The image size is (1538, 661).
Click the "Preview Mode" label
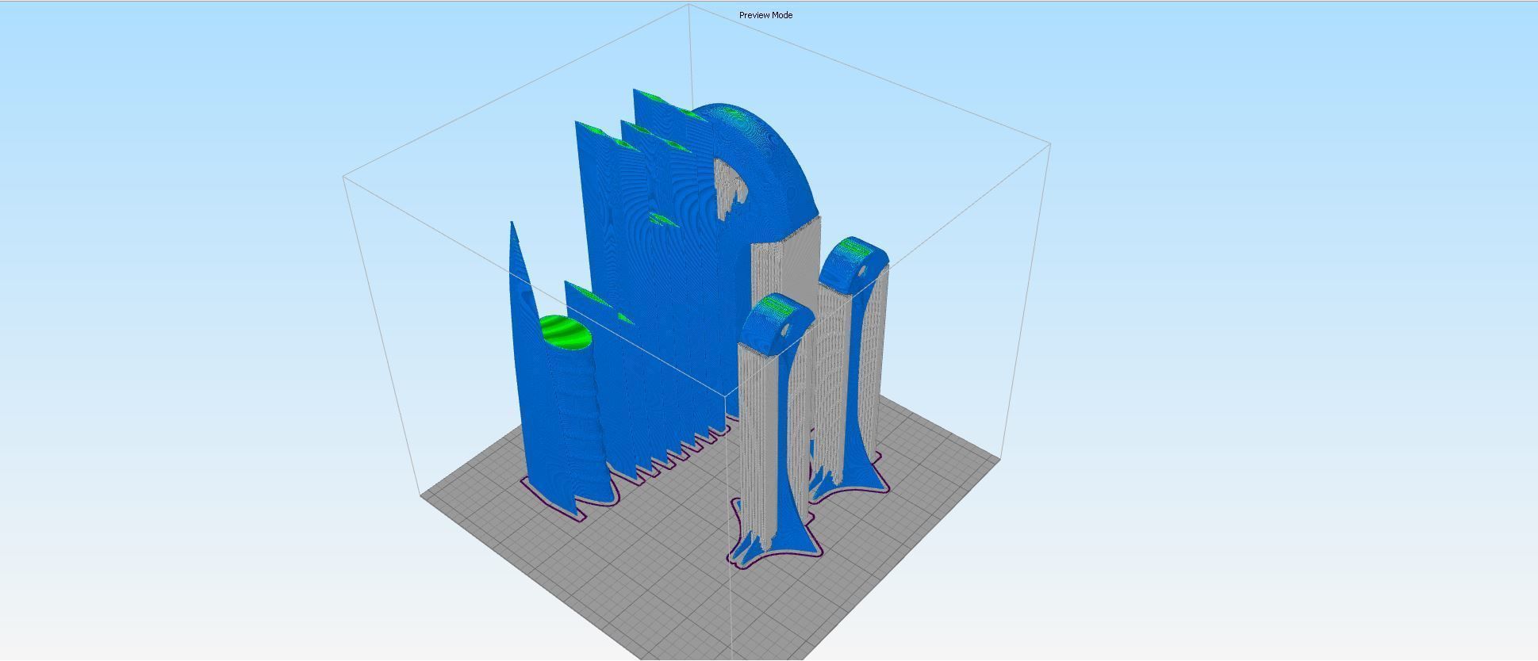coord(765,15)
